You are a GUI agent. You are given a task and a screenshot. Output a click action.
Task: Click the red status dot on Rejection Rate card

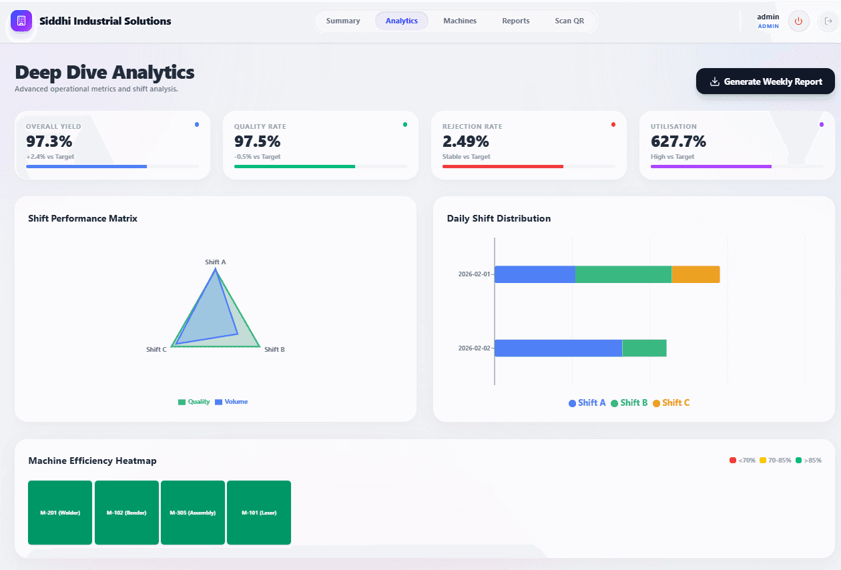pos(613,124)
